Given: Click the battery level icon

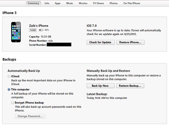Looking at the screenshot, I should [x=41, y=30].
